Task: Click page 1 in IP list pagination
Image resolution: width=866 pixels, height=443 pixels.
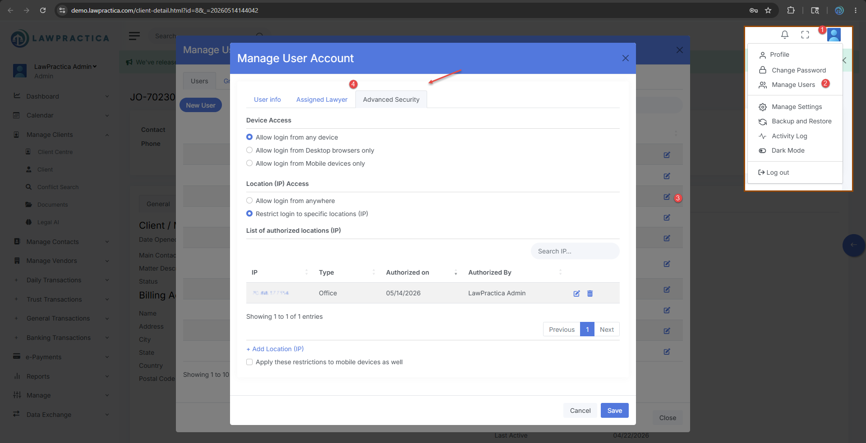Action: tap(587, 330)
